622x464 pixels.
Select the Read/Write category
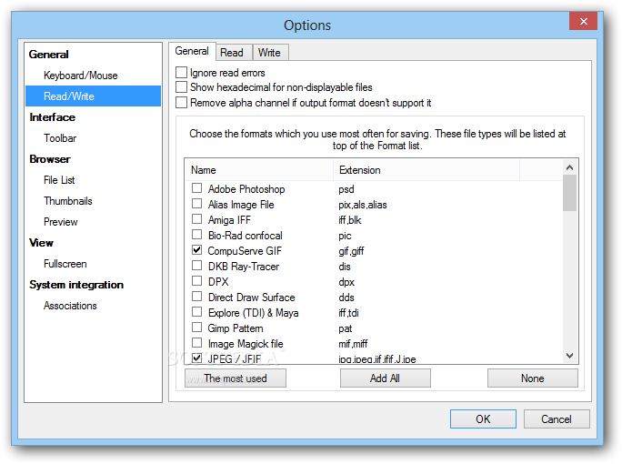(x=94, y=96)
